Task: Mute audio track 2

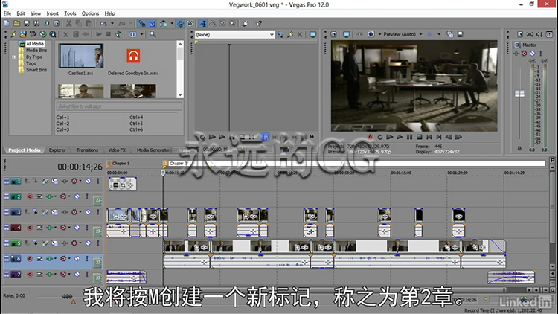Action: [77, 197]
